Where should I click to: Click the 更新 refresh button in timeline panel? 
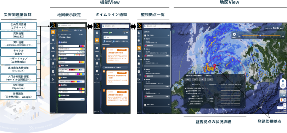point(126,32)
